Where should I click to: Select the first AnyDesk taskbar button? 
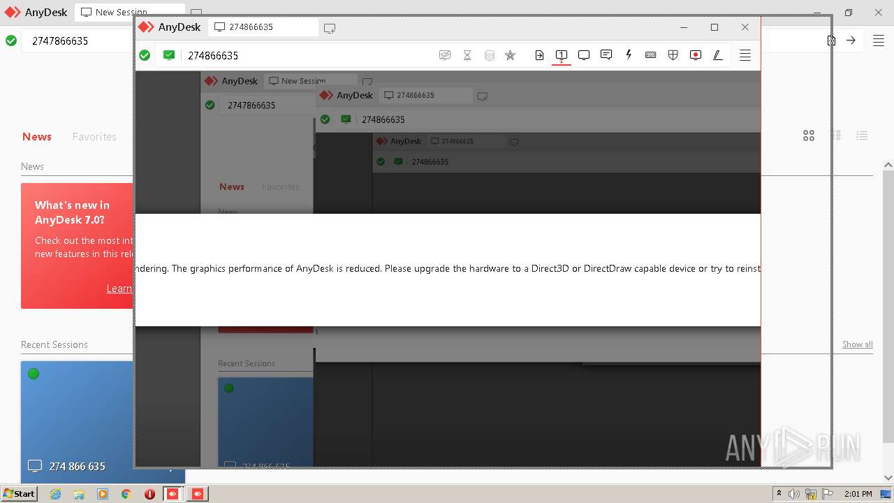[x=173, y=494]
